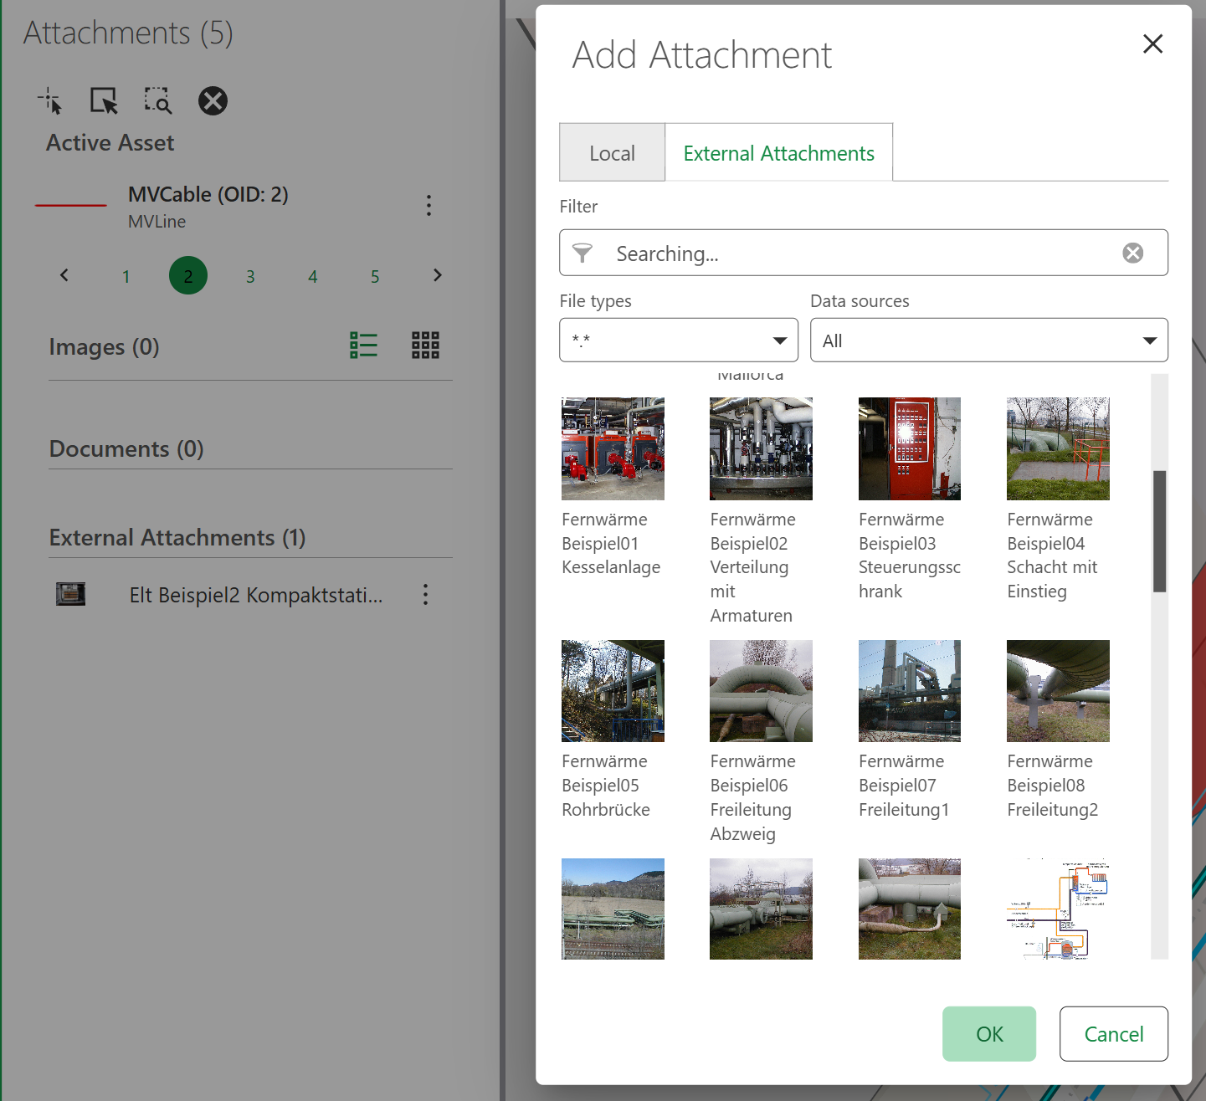Switch Images to list view

click(x=363, y=345)
